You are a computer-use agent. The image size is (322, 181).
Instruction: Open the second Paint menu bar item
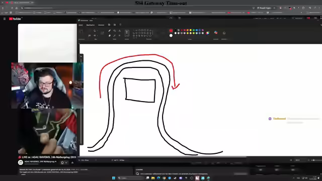(91, 25)
